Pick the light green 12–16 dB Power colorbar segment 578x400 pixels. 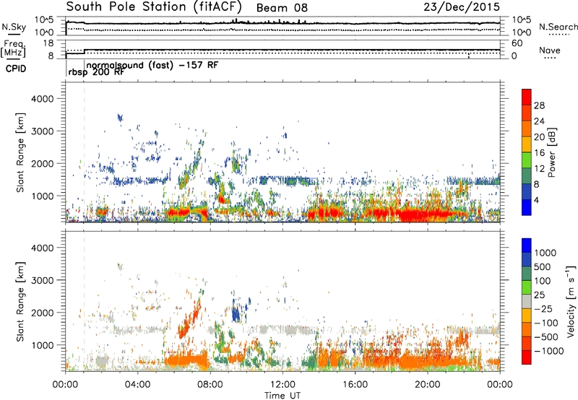pos(527,160)
